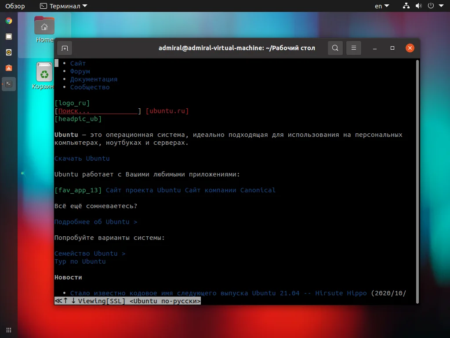Open the terminal hamburger menu
This screenshot has height=338, width=450.
point(354,48)
